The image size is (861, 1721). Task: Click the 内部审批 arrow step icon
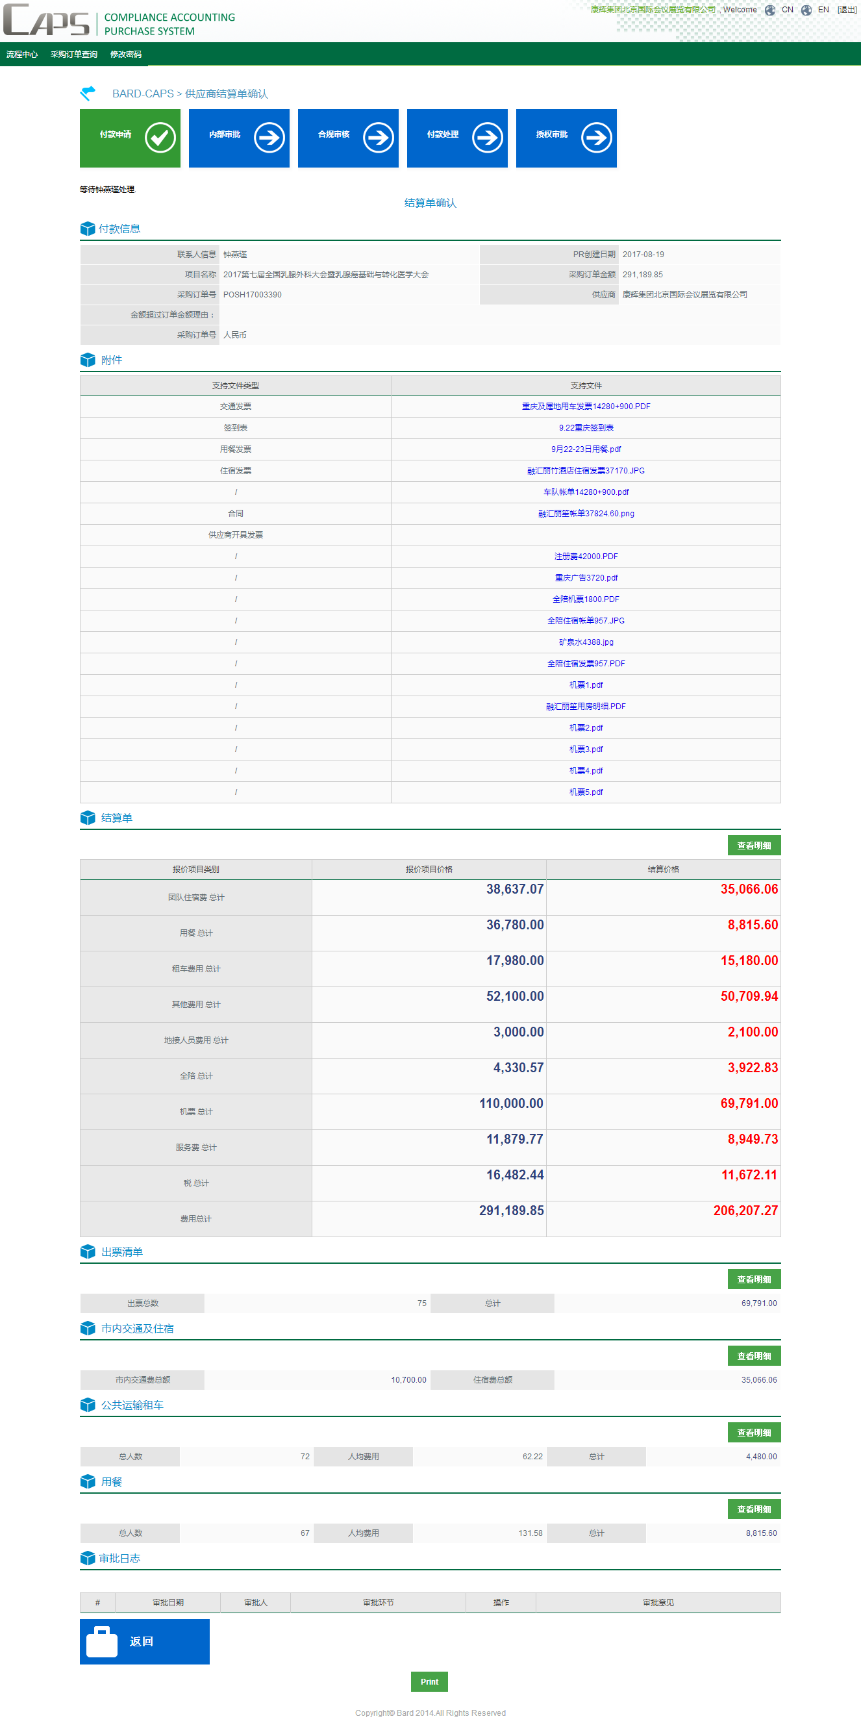(x=269, y=138)
